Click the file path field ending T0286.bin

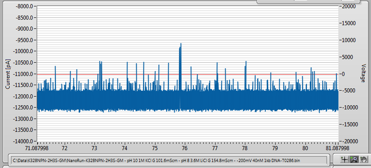tap(169, 160)
